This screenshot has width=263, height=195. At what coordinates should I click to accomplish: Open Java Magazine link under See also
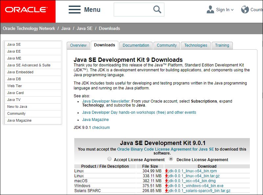pyautogui.click(x=95, y=120)
